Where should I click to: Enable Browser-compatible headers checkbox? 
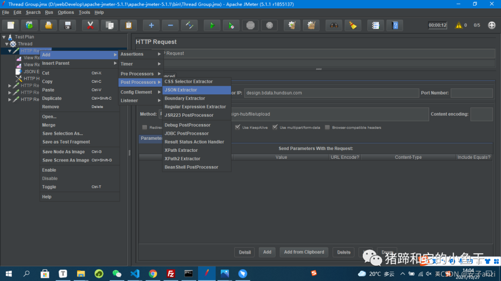click(327, 127)
